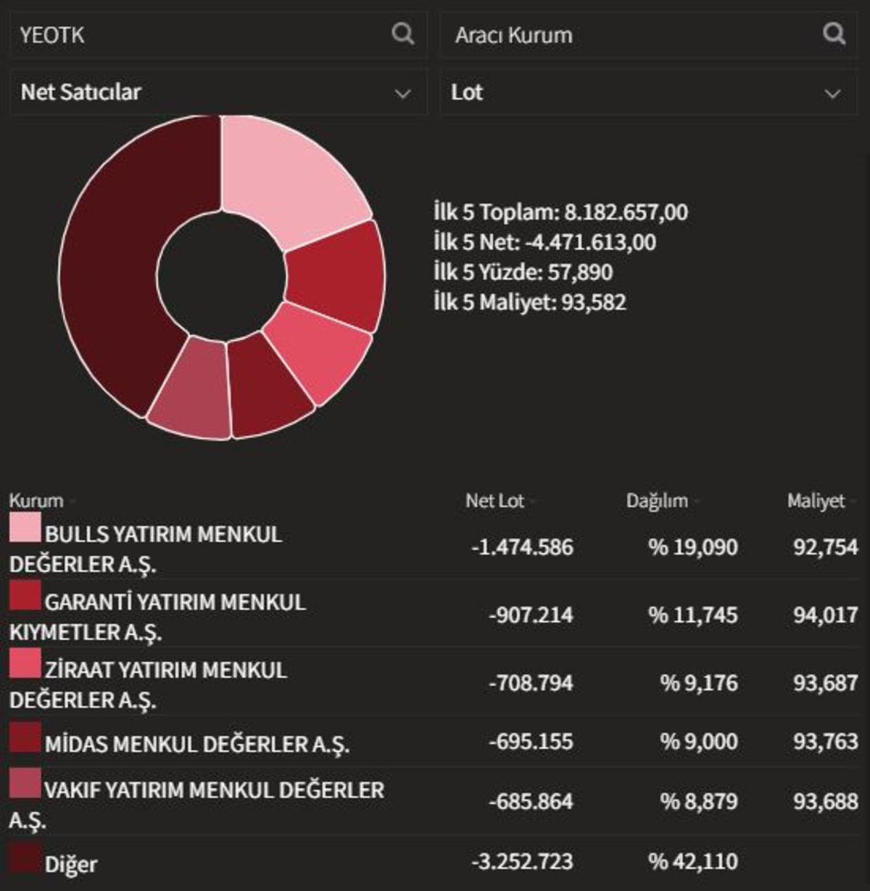The image size is (870, 891).
Task: Click cost value 94,017
Action: (825, 615)
